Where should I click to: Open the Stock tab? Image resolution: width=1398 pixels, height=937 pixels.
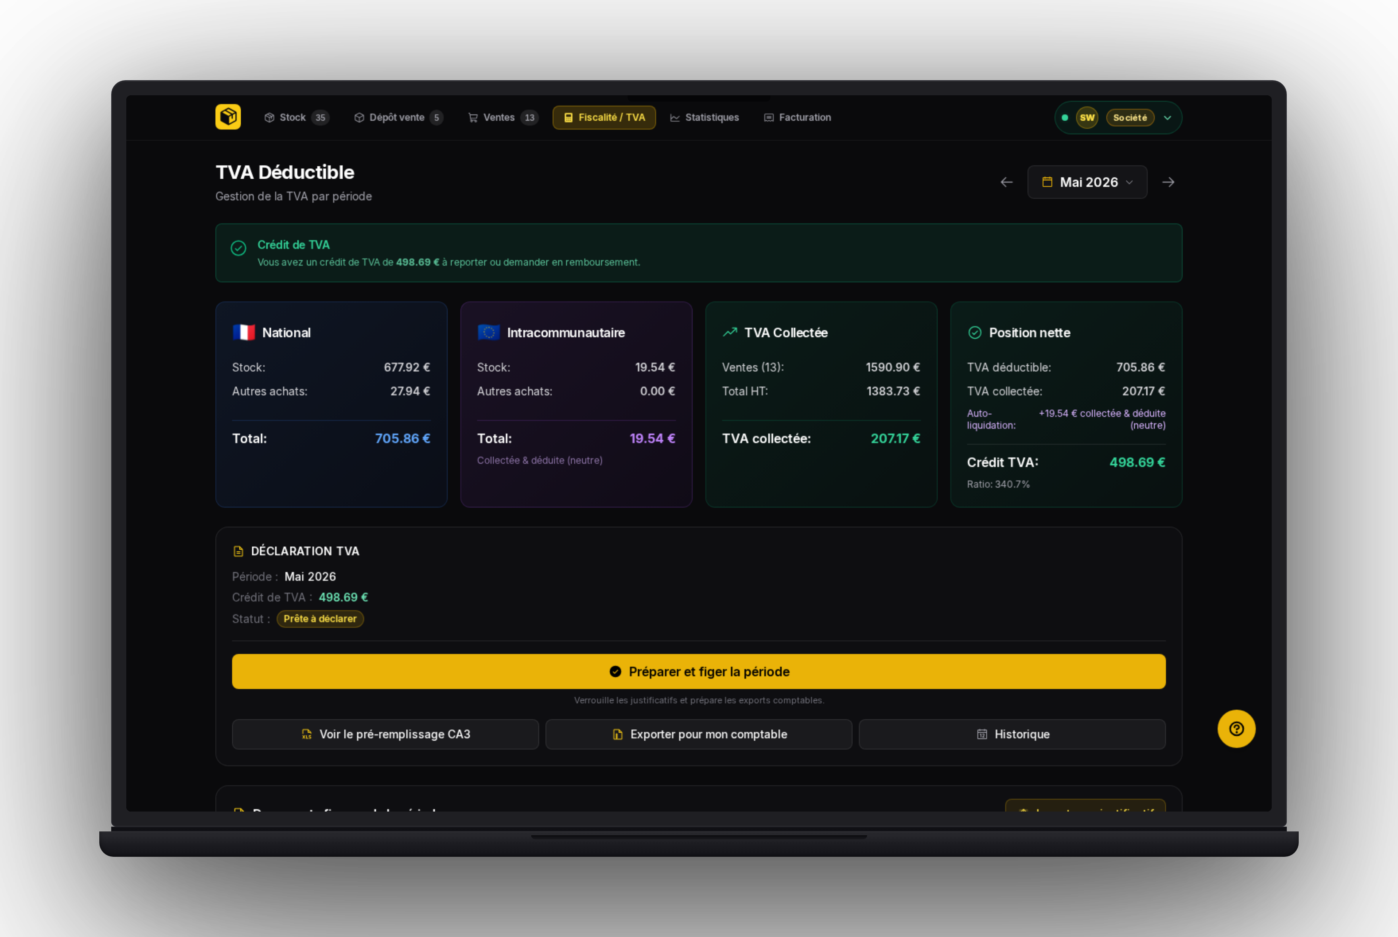coord(296,118)
